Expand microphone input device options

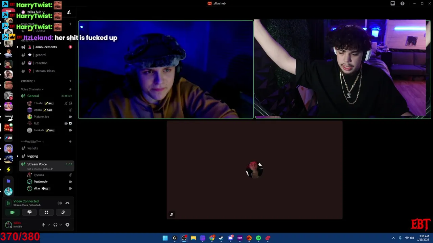click(x=48, y=225)
